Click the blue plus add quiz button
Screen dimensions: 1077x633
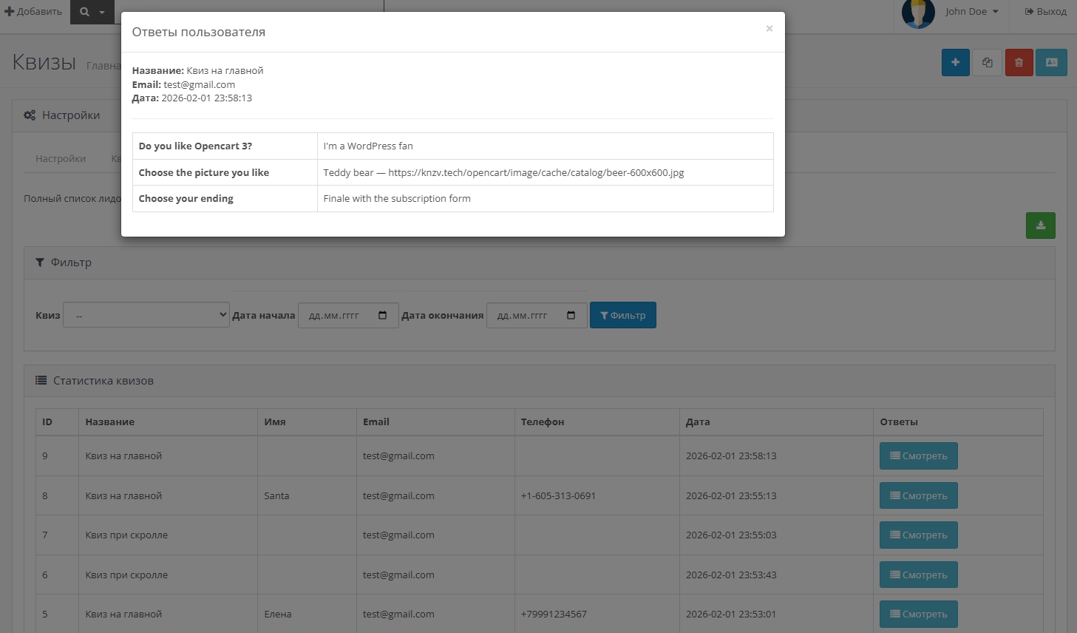[955, 63]
